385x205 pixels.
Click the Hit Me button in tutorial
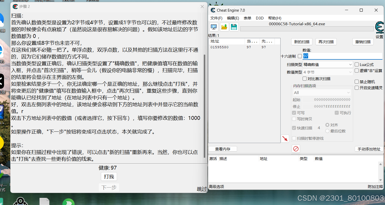[x=109, y=176]
